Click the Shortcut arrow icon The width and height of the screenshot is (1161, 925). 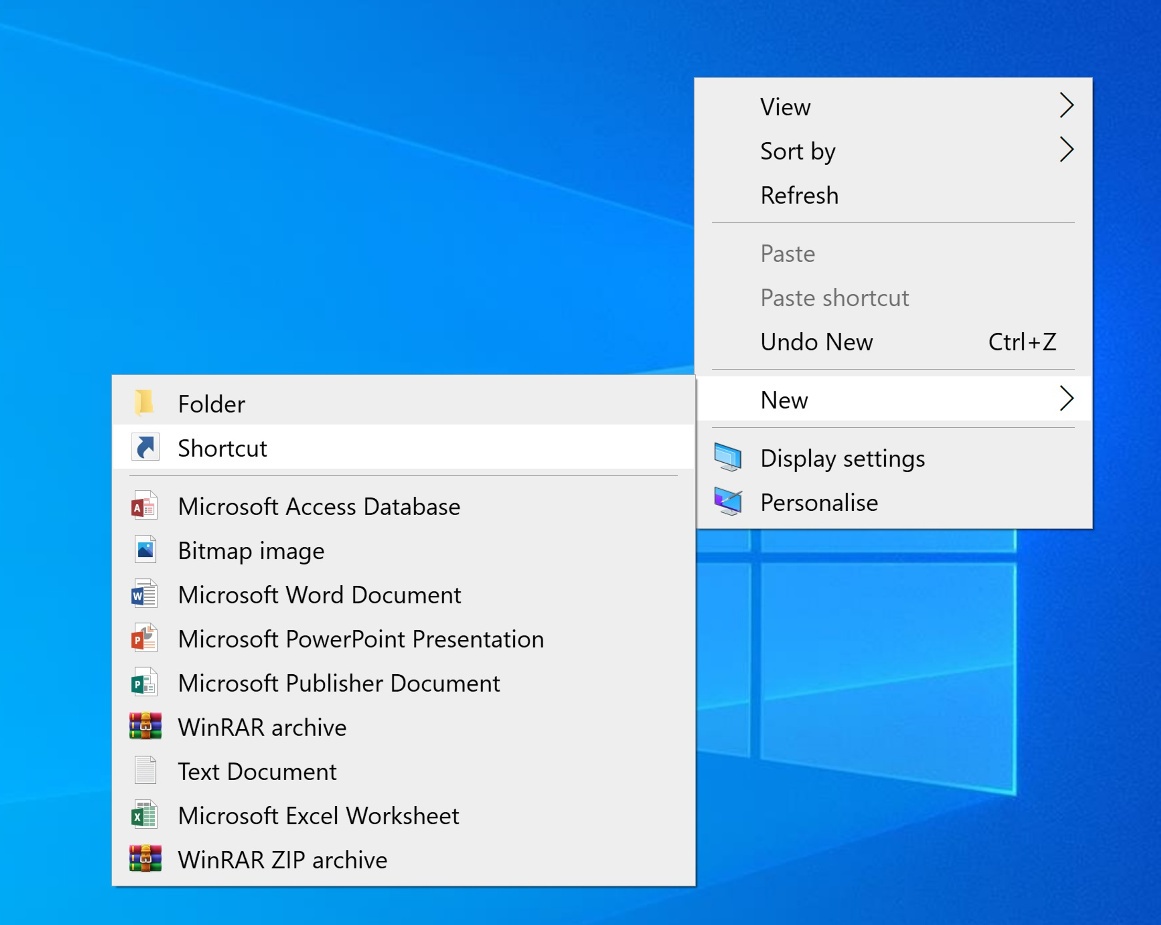[146, 447]
